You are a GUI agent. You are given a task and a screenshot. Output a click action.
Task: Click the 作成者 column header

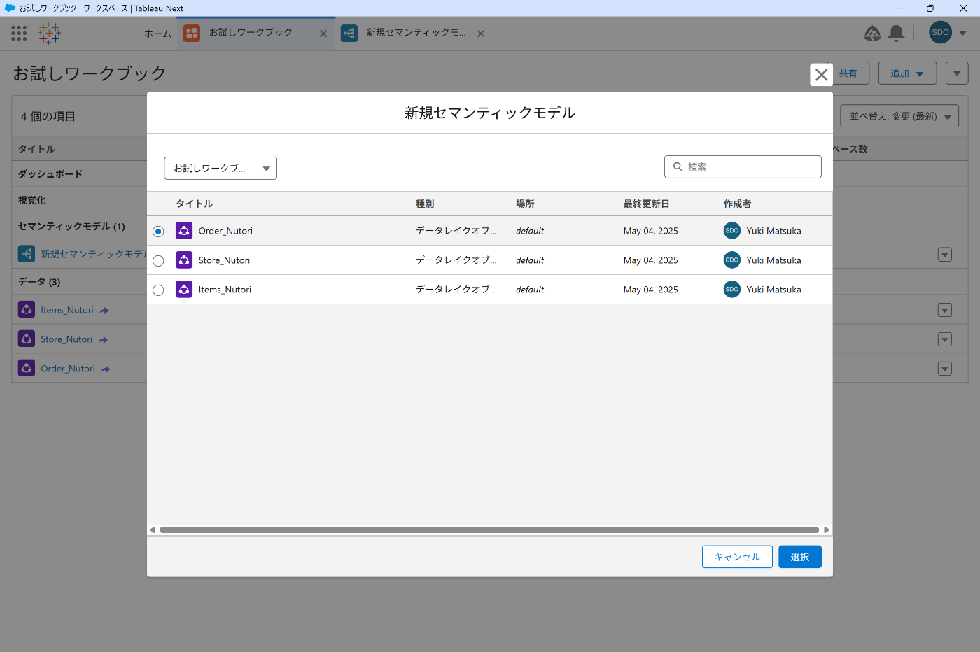[737, 204]
